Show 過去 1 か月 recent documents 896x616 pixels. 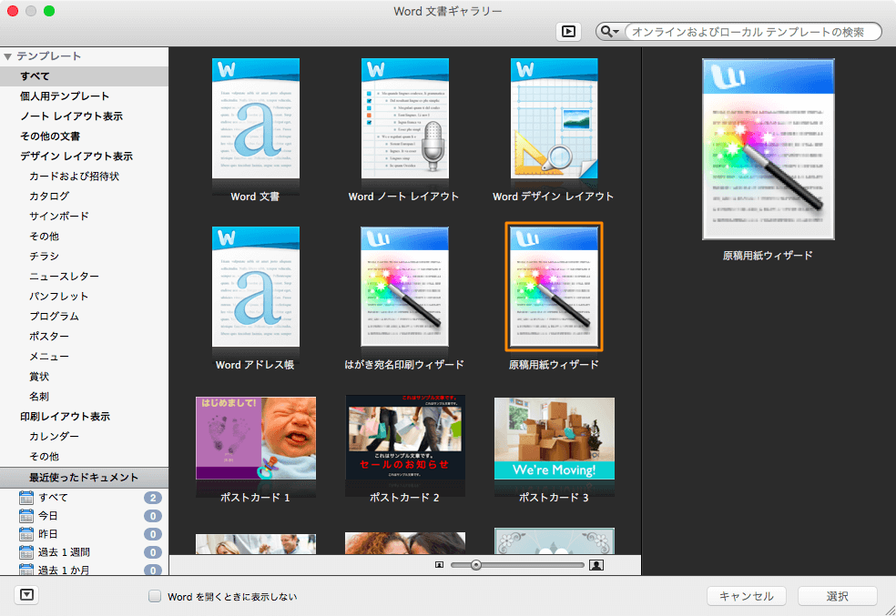(84, 570)
